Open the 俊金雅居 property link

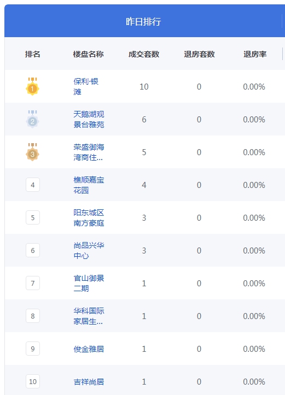(x=89, y=349)
